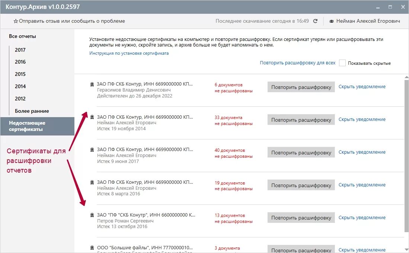
Task: Hide notification for Петров Роман Сергеевич certificate
Action: pos(362,217)
